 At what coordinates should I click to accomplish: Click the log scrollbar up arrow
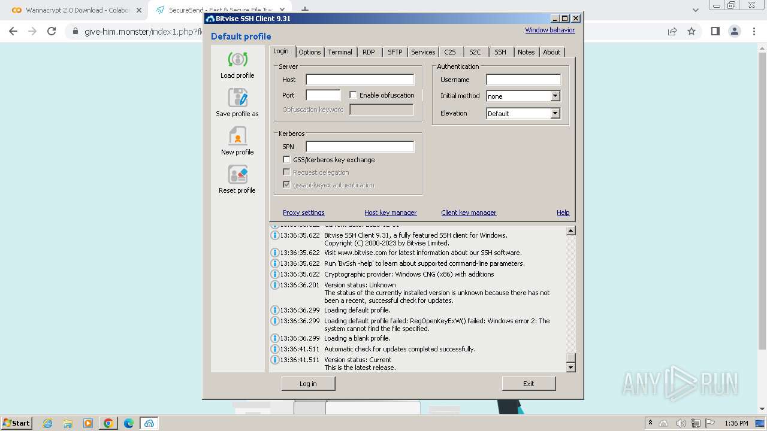pos(570,231)
